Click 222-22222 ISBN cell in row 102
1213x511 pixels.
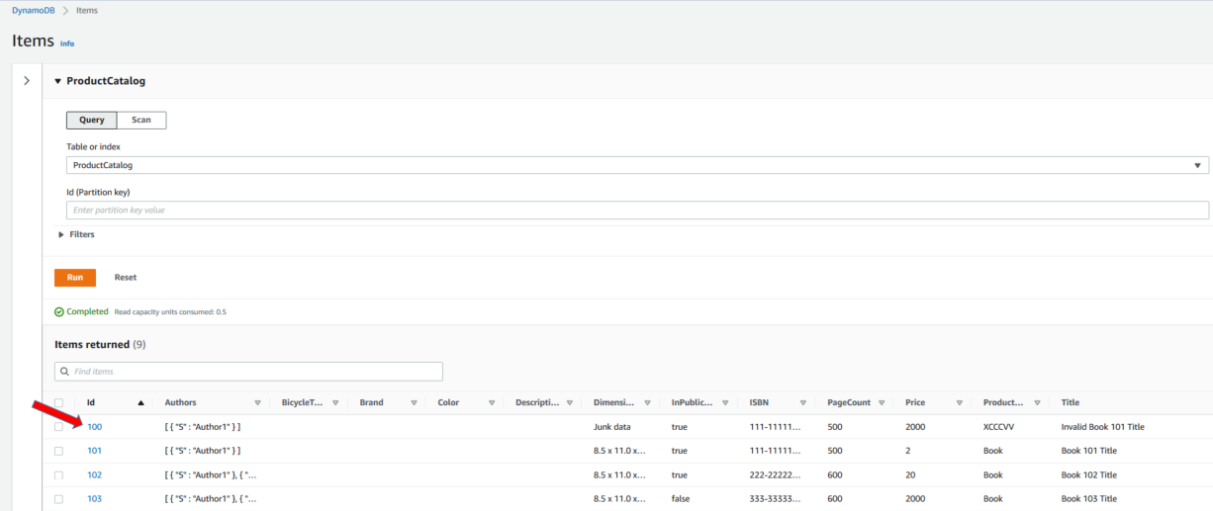776,474
